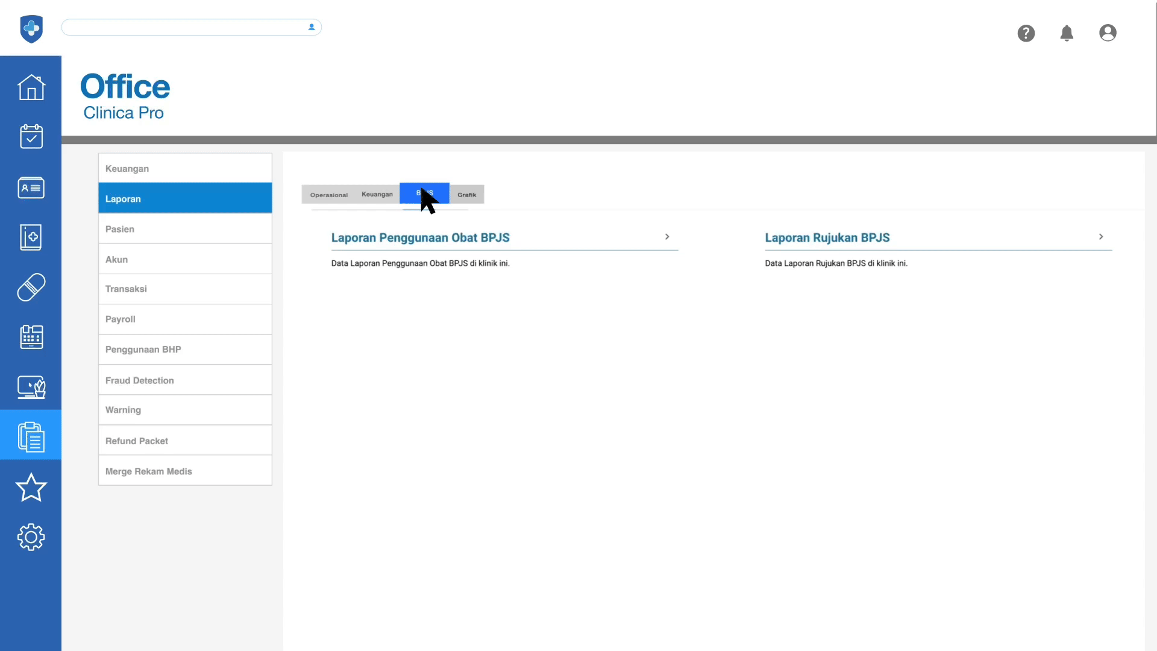Switch to the Grafik tab

pos(466,195)
